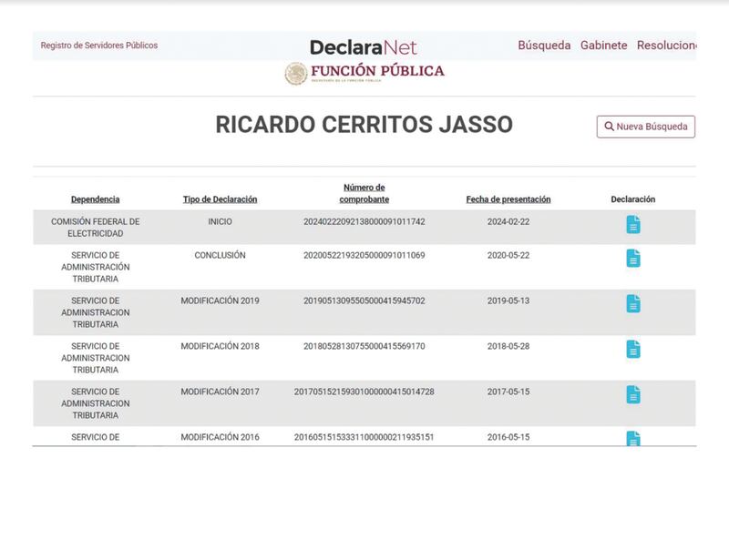Open the MODIFICACIÓN 2017 declaration document icon

[633, 395]
